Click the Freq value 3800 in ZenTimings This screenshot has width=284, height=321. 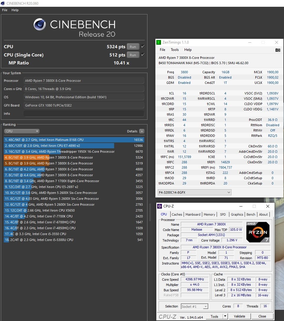(184, 72)
